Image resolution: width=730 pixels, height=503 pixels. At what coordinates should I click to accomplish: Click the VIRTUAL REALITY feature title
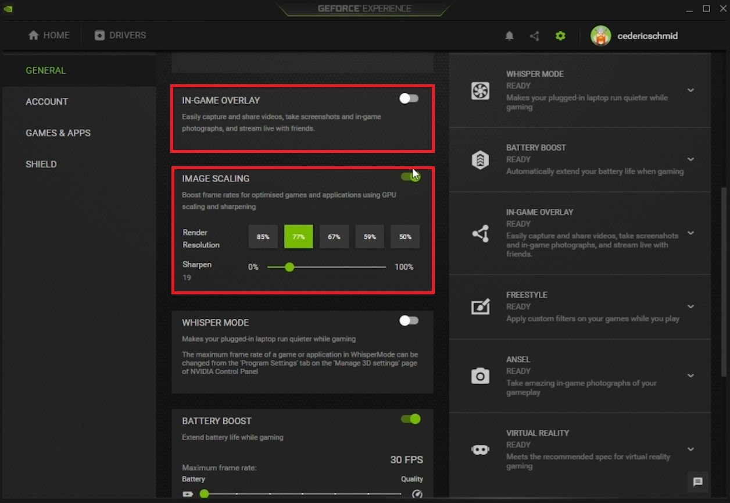click(x=538, y=433)
